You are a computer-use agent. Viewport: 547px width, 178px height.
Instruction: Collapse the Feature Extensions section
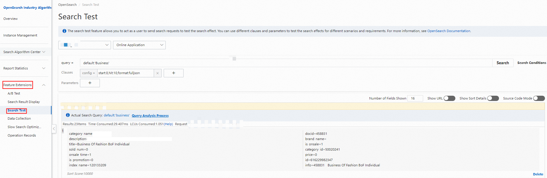[x=44, y=85]
